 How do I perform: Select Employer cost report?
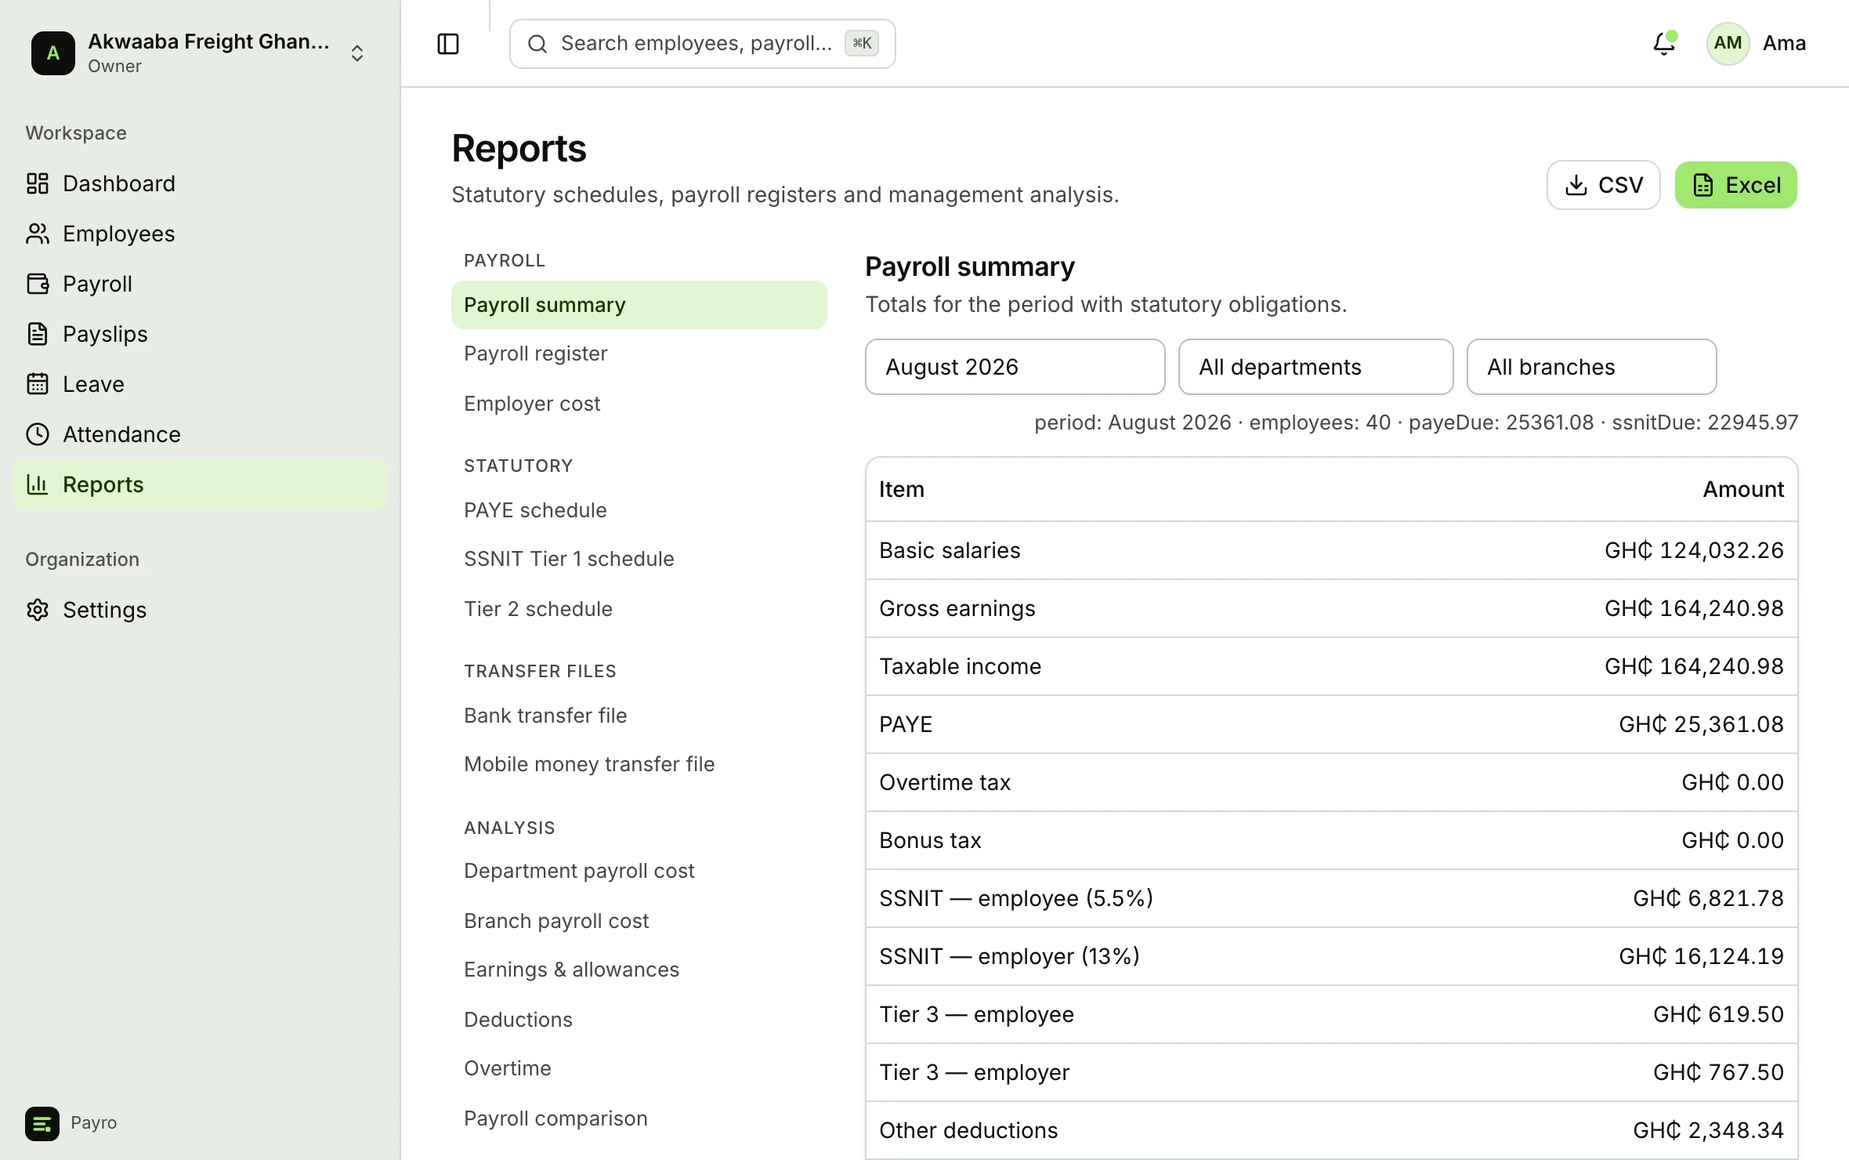pos(639,404)
